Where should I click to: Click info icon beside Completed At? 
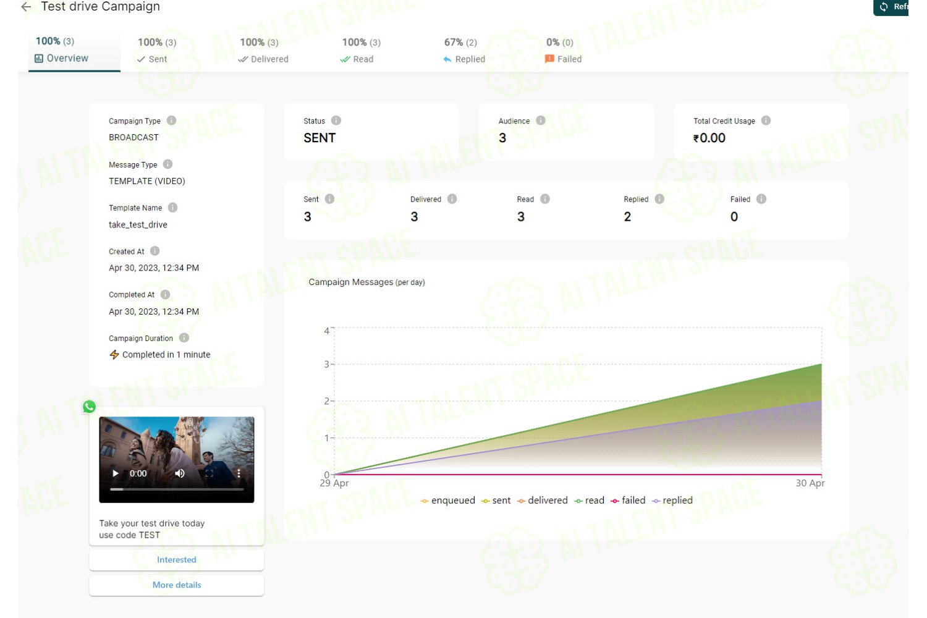166,295
